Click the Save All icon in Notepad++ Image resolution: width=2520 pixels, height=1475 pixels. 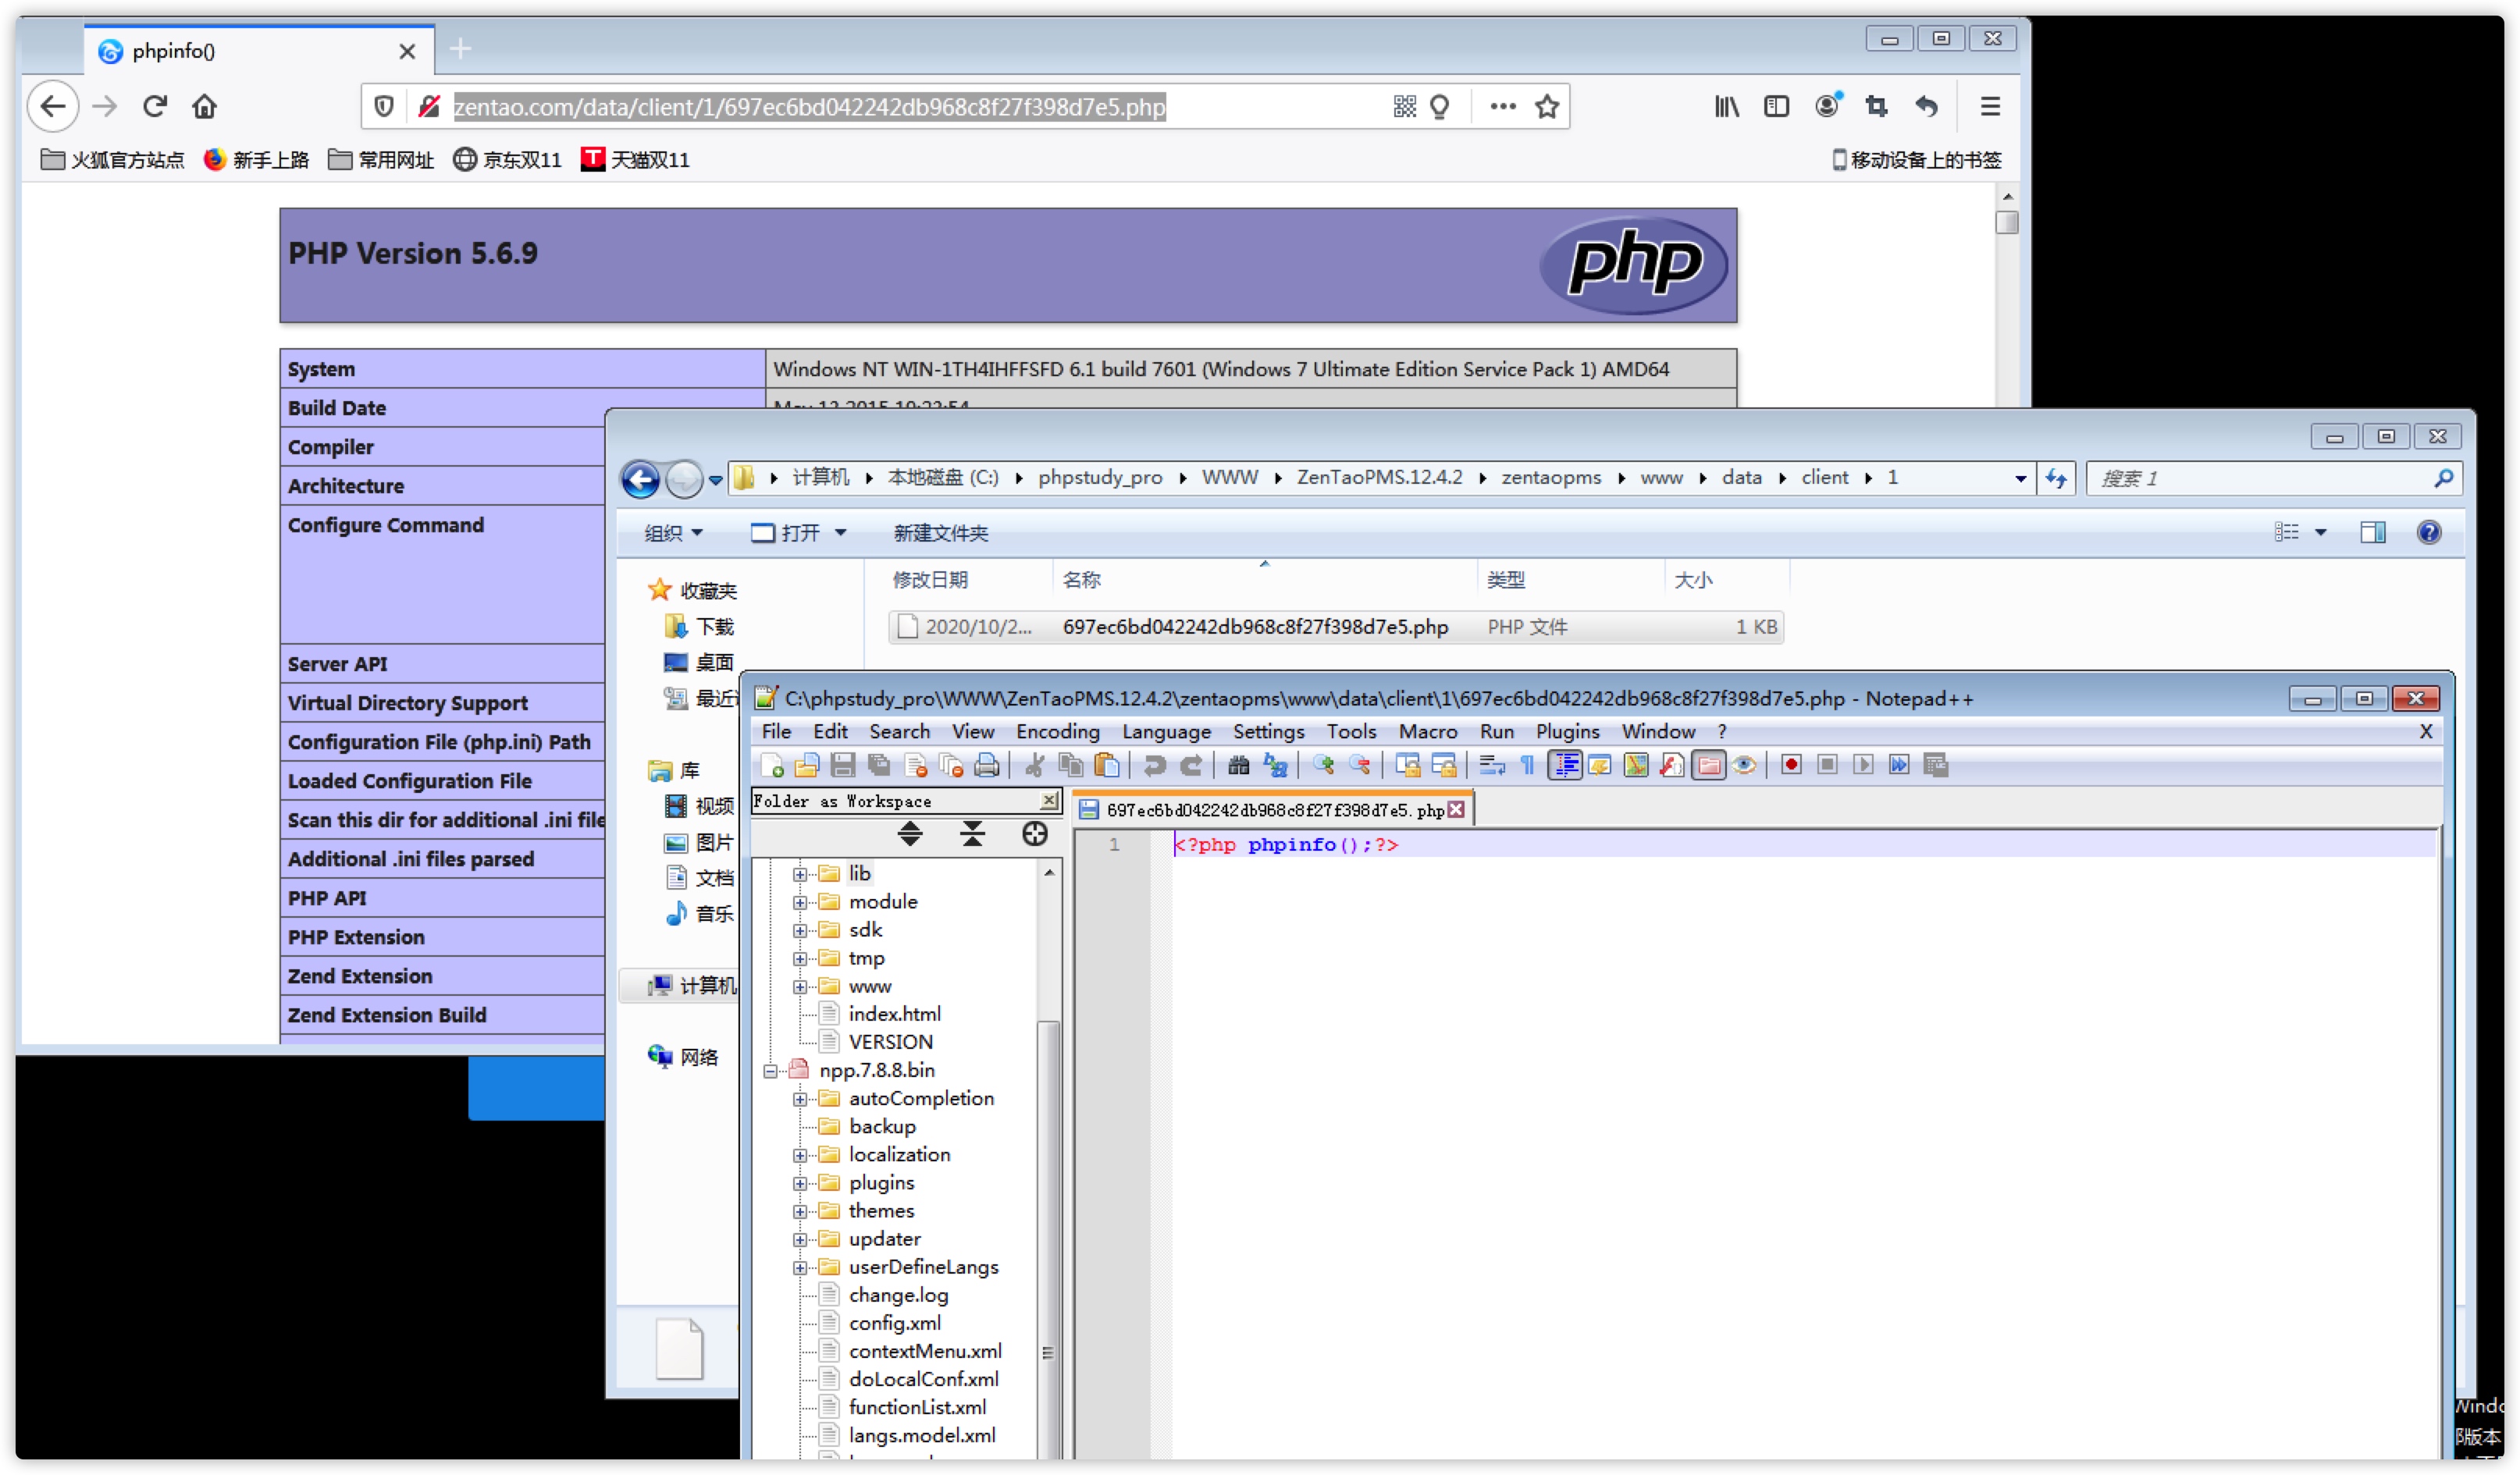click(x=879, y=766)
